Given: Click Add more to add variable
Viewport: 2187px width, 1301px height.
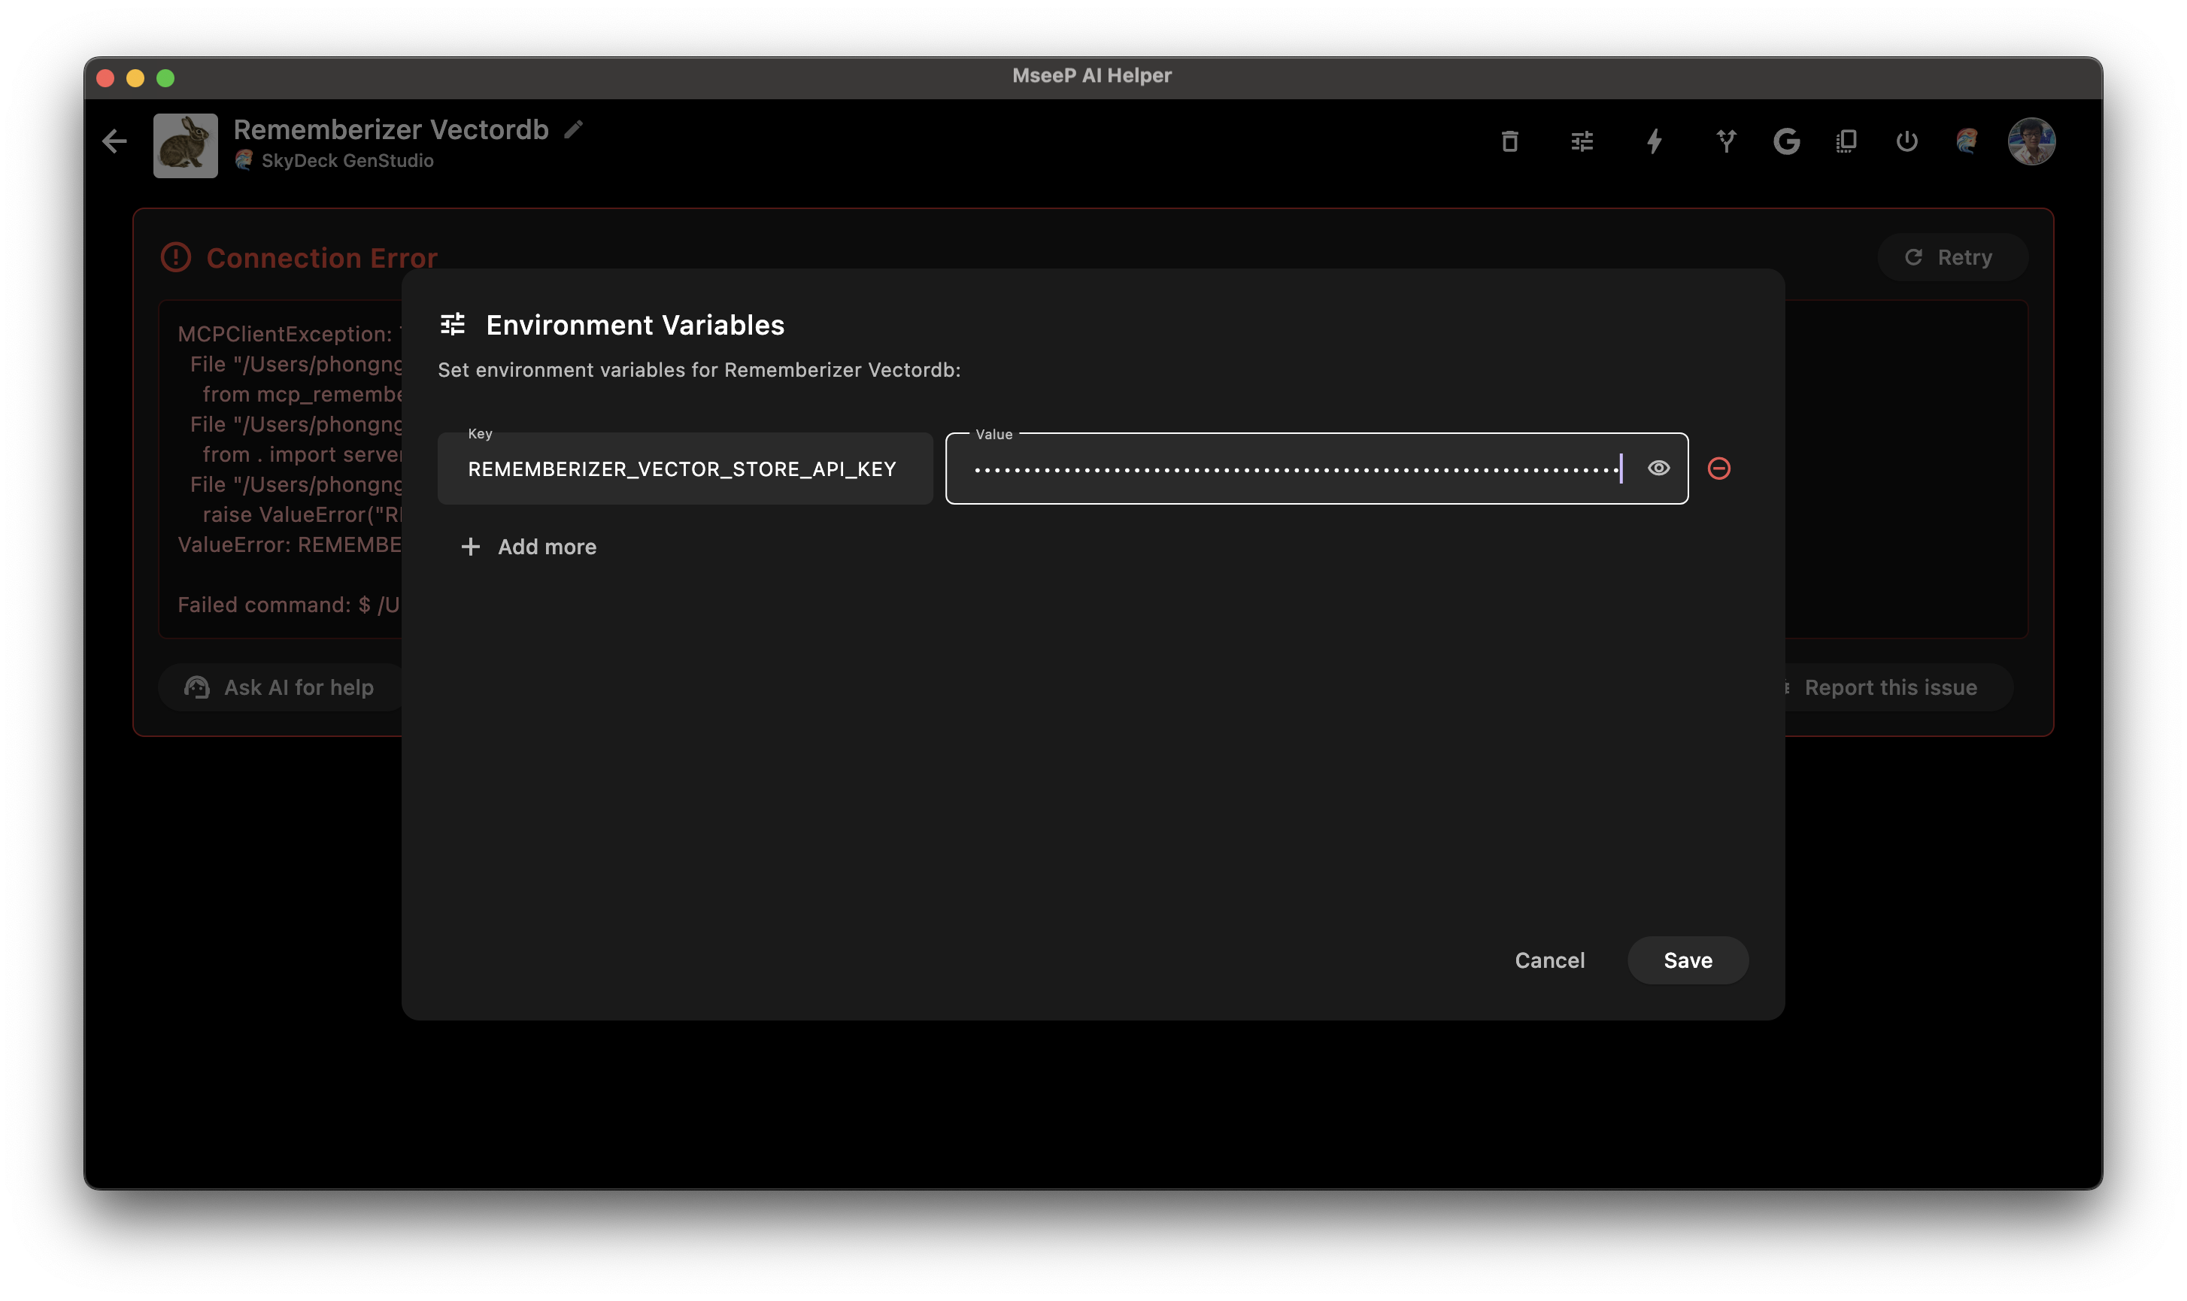Looking at the screenshot, I should (x=529, y=547).
